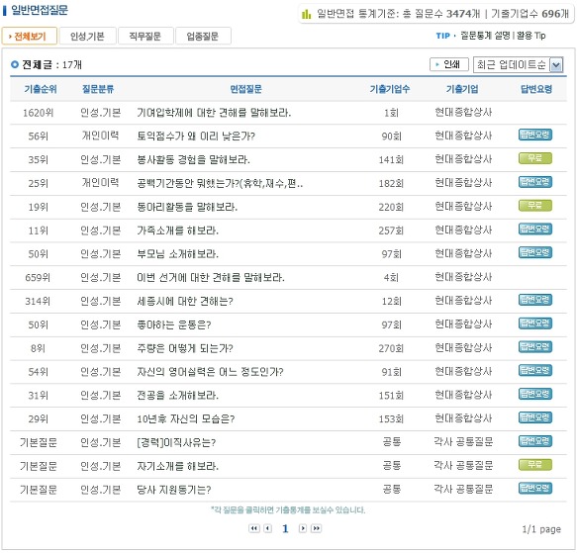The image size is (577, 553).
Task: Open question 자신의 영어실력은 어느 정도인가?
Action: click(x=210, y=372)
